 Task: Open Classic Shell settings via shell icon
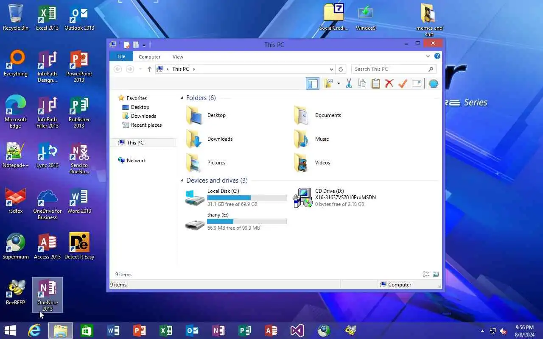433,83
